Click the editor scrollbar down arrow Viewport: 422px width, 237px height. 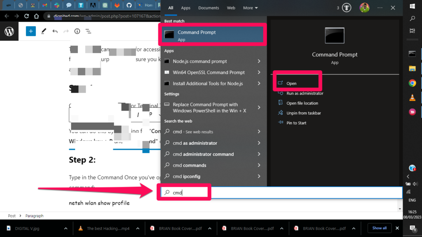[x=400, y=209]
